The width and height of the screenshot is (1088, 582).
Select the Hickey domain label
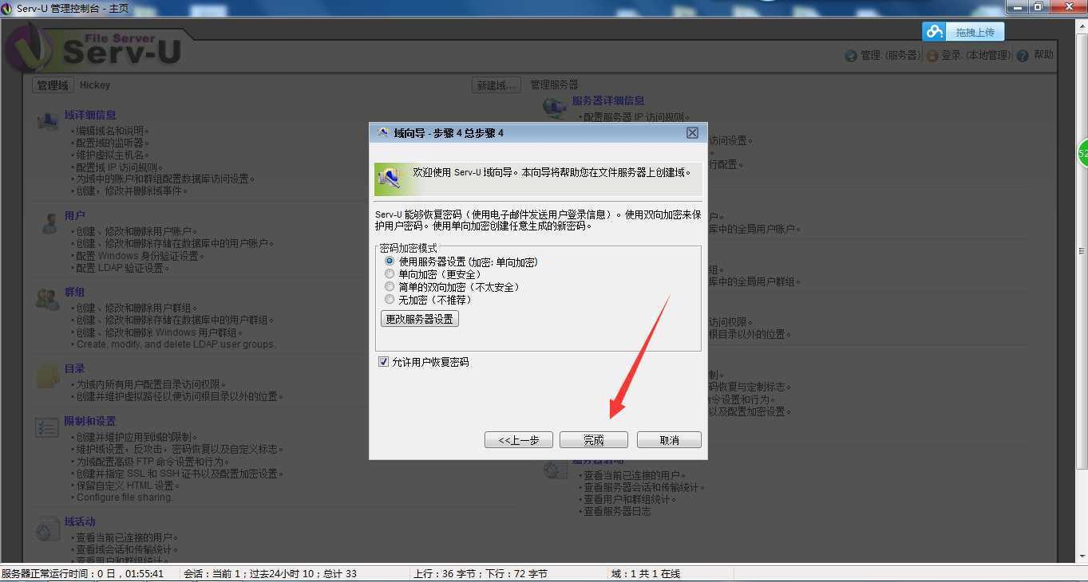[95, 85]
